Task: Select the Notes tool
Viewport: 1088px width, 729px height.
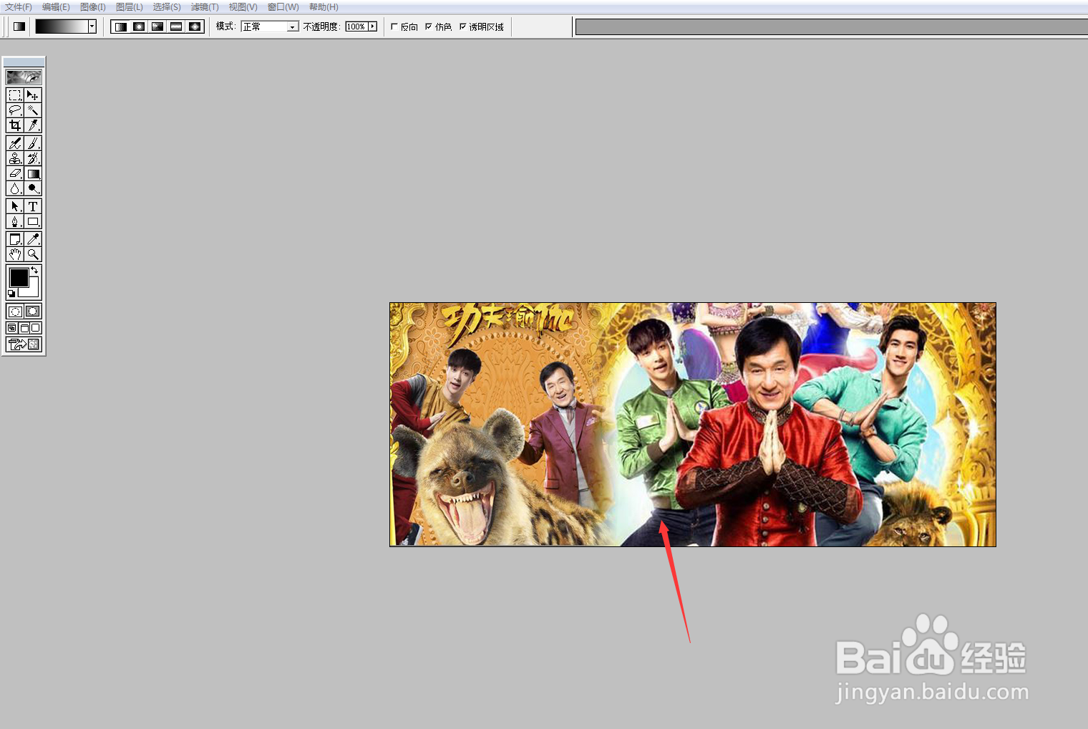Action: click(14, 239)
